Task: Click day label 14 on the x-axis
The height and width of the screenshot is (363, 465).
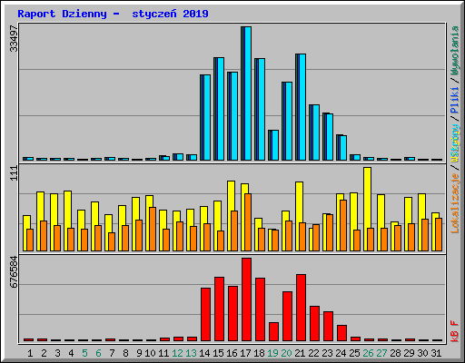Action: (x=204, y=353)
